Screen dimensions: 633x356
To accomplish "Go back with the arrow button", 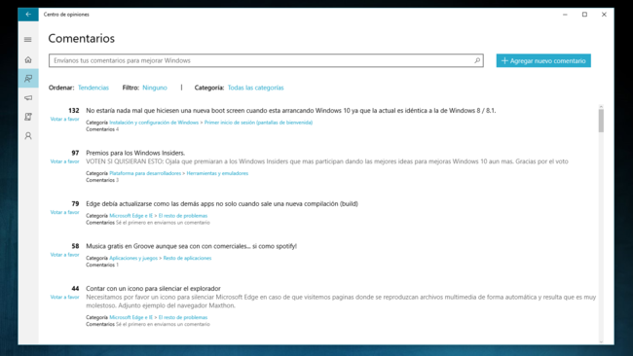I will (x=28, y=15).
